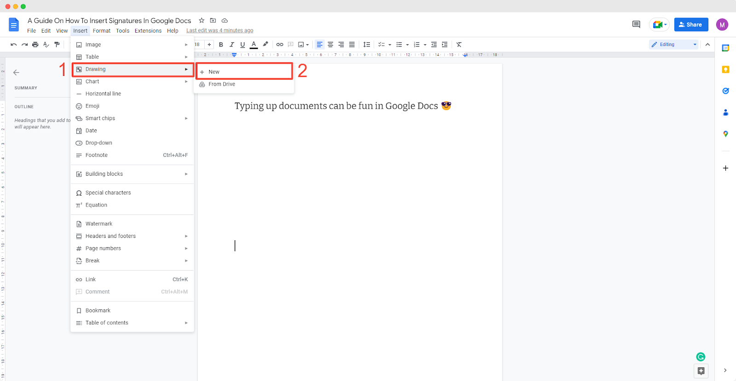
Task: Click the Explore button
Action: tap(701, 371)
